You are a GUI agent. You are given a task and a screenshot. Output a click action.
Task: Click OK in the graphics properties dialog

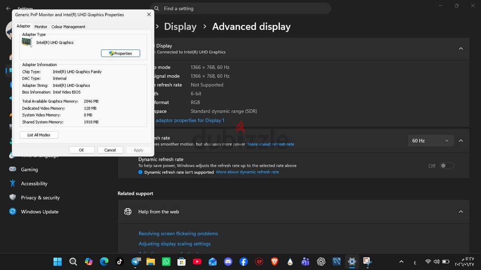point(81,150)
